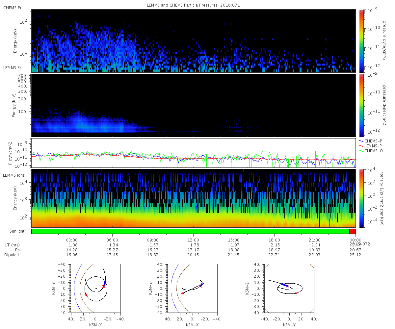Click the LEMMS pressure spectrogram panel
395x329 pixels.
click(194, 105)
